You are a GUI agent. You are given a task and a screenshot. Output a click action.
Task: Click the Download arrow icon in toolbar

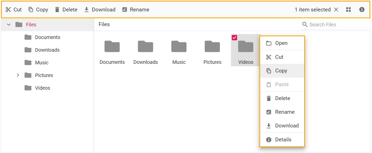pyautogui.click(x=87, y=10)
